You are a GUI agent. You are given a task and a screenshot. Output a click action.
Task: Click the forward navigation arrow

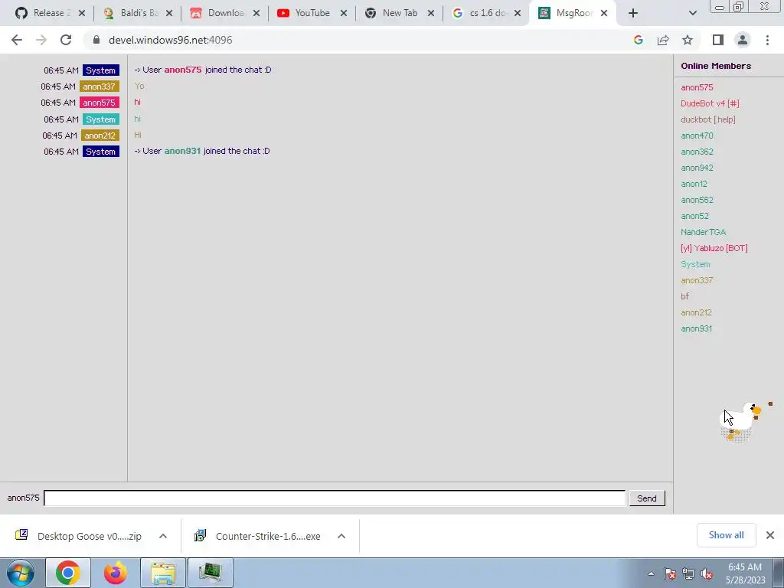[41, 40]
